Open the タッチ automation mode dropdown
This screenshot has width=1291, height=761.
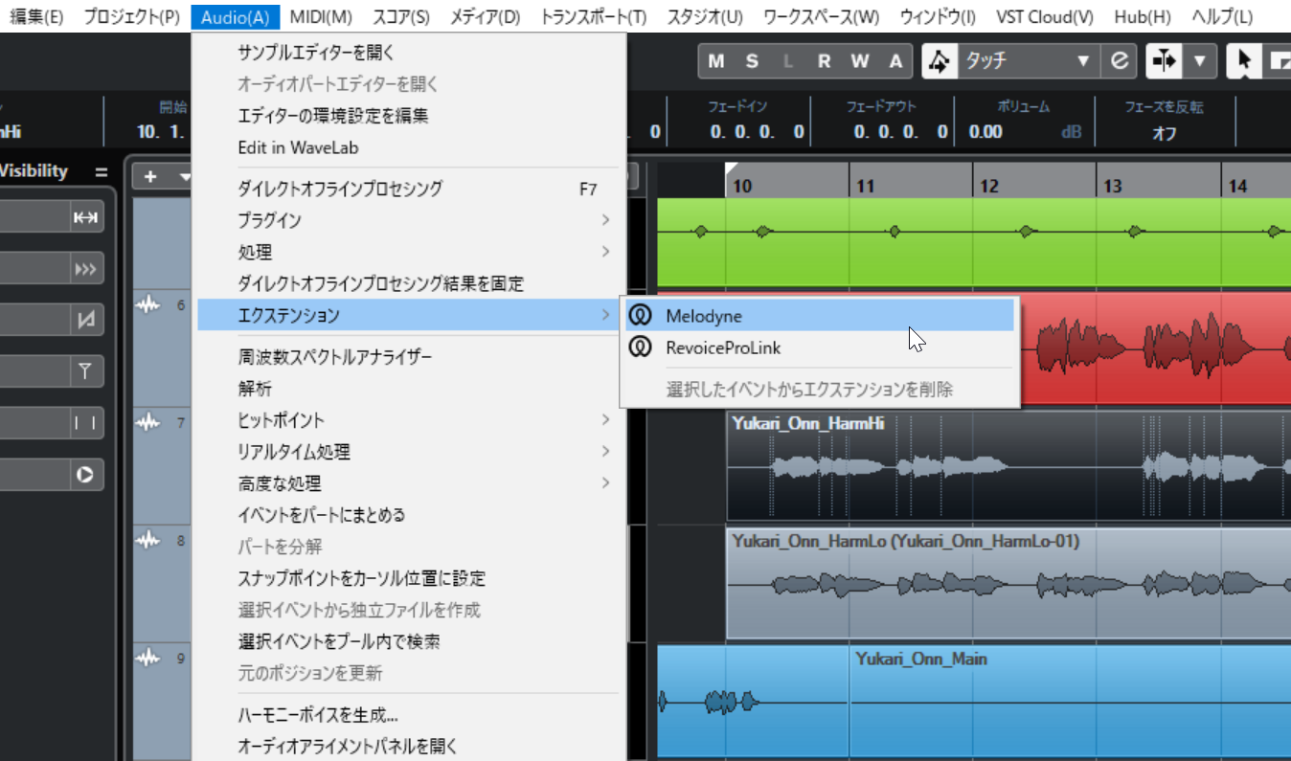pyautogui.click(x=1028, y=61)
